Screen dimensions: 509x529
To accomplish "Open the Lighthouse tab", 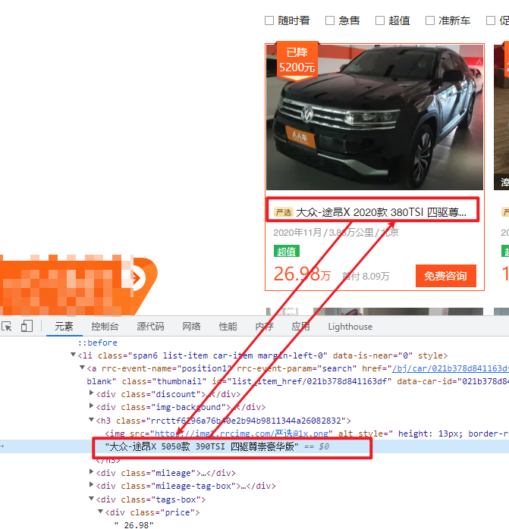I will click(x=350, y=327).
